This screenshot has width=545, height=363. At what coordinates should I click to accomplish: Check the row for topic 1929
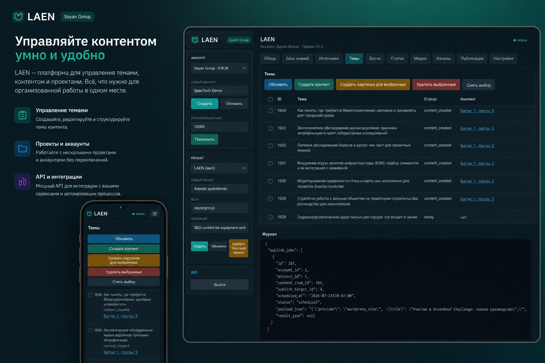pos(270,199)
